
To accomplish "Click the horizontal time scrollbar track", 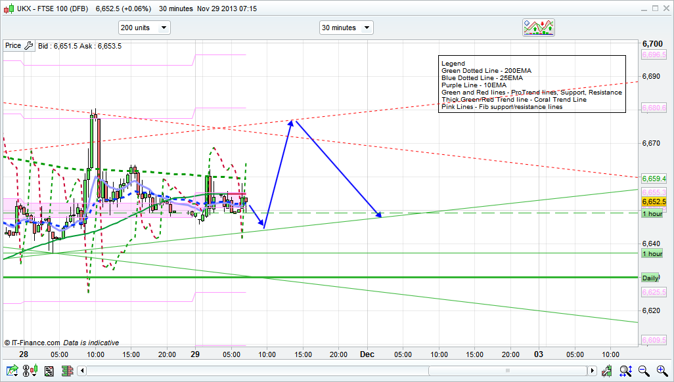I will point(328,371).
